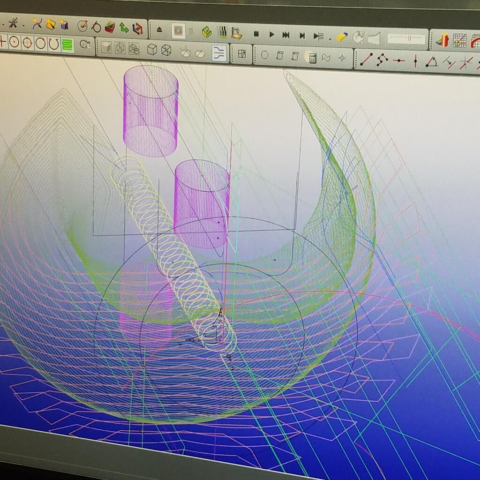Click the circle with red crosshair icon
The image size is (480, 480).
(27, 43)
